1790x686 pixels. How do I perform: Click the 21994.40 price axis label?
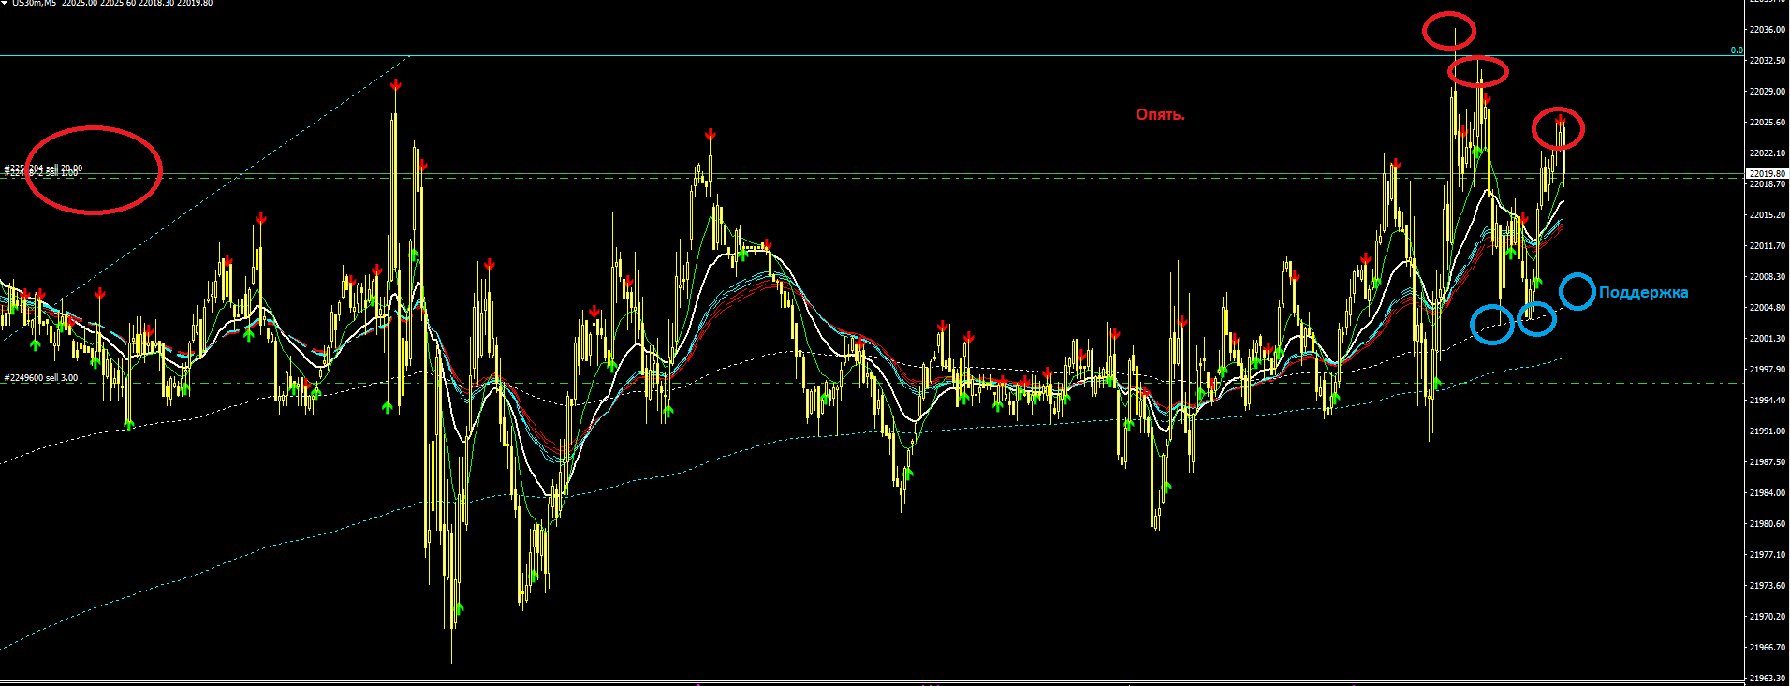1768,401
